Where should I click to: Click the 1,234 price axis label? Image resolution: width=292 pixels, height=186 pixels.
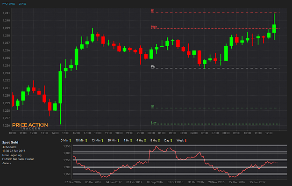click(6, 65)
